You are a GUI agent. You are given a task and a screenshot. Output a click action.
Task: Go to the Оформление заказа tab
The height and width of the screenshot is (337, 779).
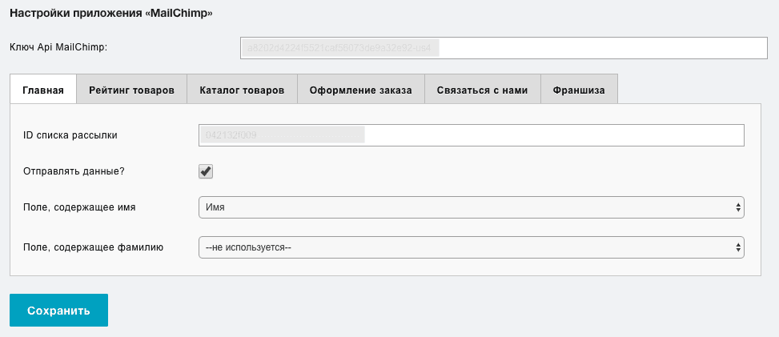pos(361,90)
